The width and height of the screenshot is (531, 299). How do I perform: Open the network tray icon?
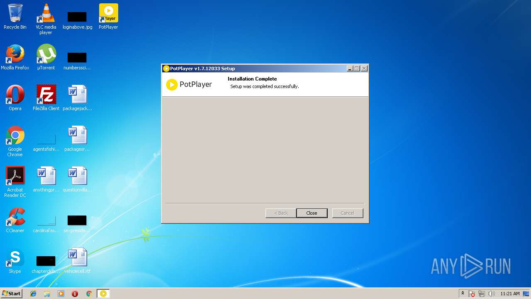482,294
